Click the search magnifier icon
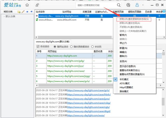 pos(119,5)
